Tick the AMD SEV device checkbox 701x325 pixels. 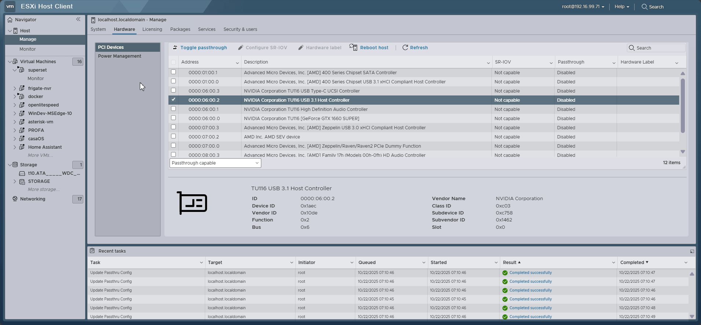pyautogui.click(x=173, y=136)
